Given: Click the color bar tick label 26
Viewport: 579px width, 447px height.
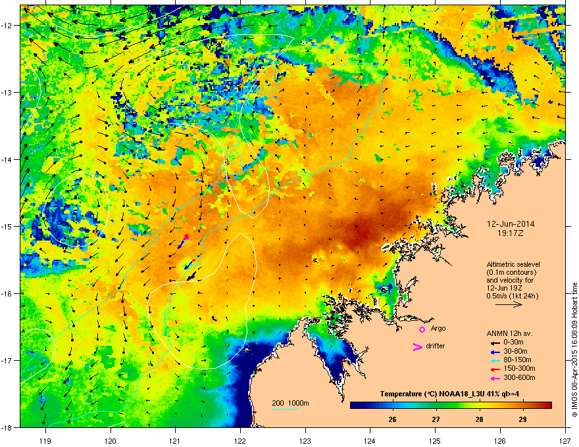Looking at the screenshot, I should click(x=393, y=419).
